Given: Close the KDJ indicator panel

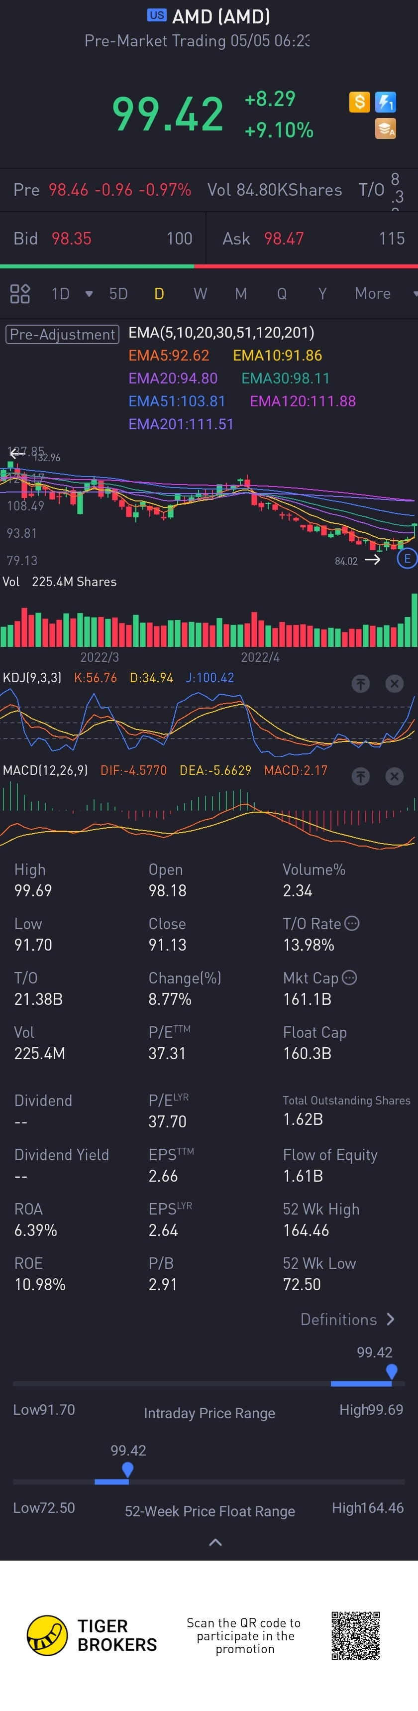Looking at the screenshot, I should [x=394, y=684].
